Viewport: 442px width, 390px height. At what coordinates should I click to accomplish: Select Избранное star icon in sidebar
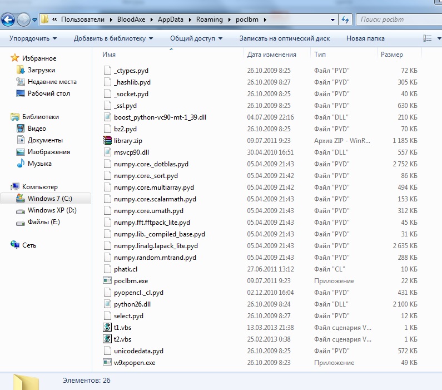pos(14,58)
